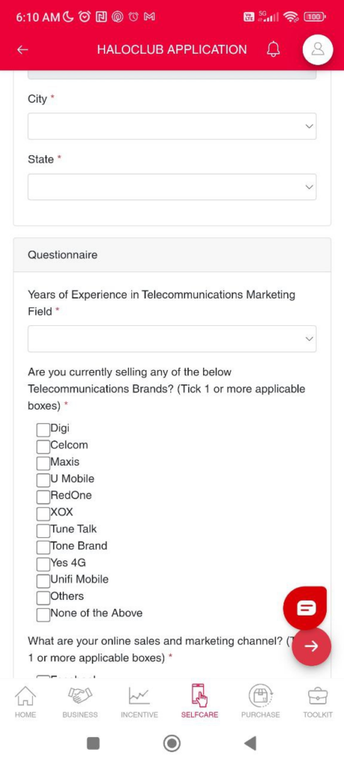This screenshot has height=764, width=344.
Task: Open notifications via the bell icon
Action: [x=273, y=49]
